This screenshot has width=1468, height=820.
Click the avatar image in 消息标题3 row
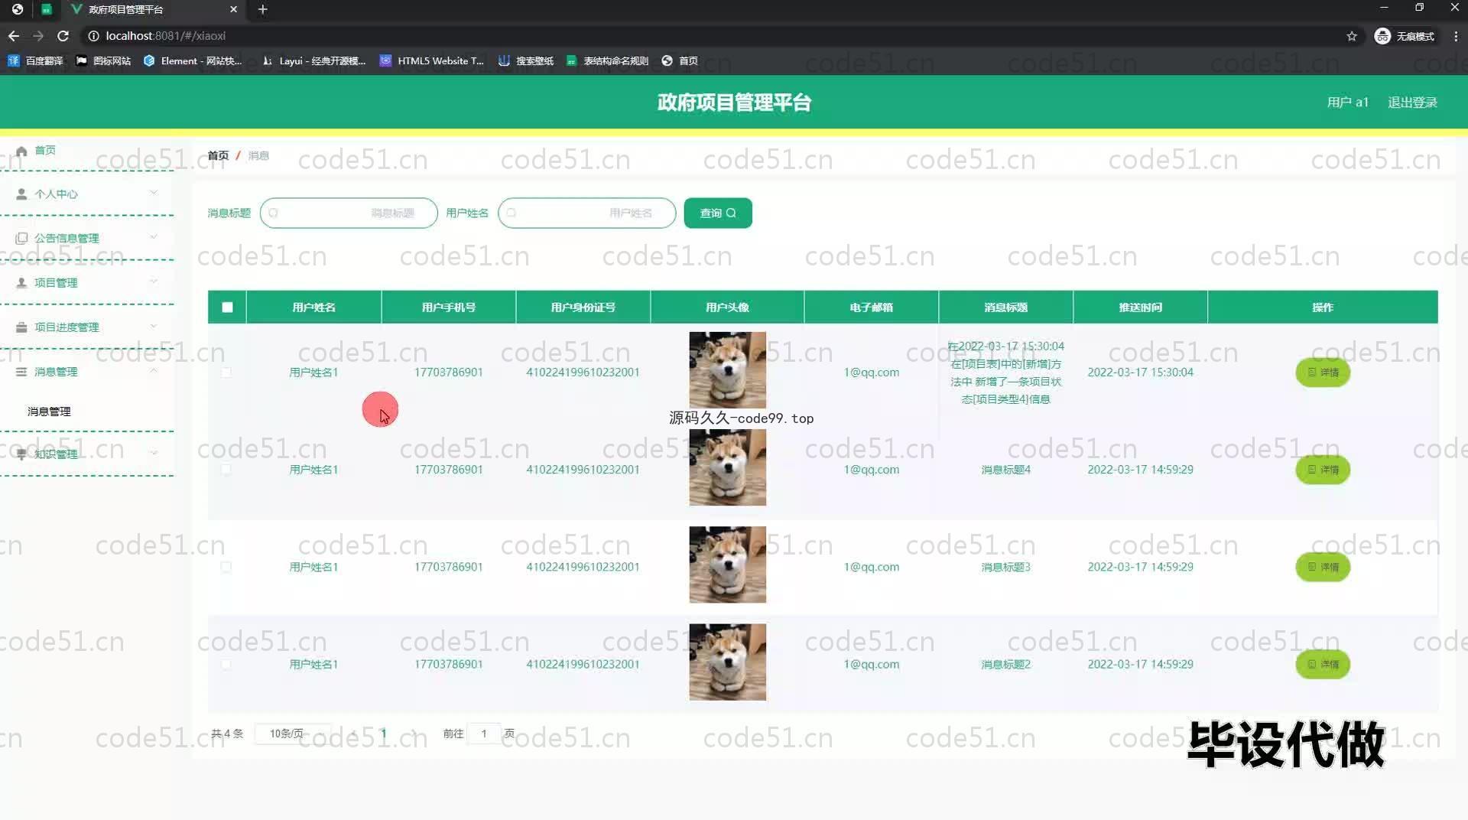click(x=727, y=565)
